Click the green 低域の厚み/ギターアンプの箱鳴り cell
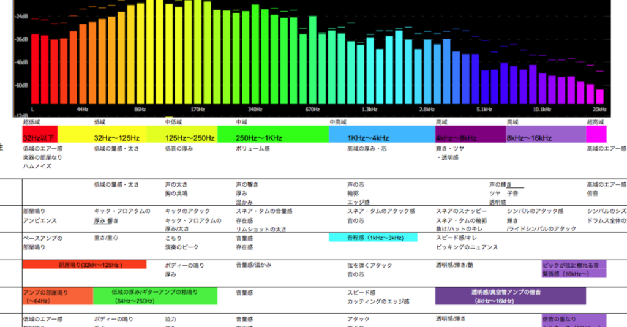The image size is (627, 327). point(155,296)
